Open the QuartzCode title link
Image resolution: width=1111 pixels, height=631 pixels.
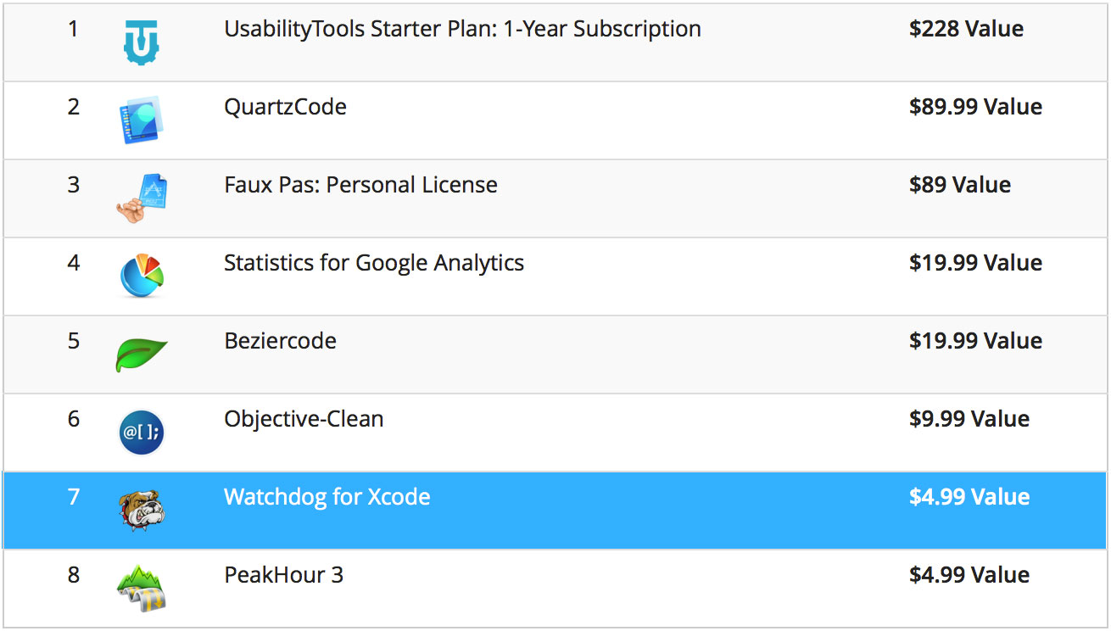point(285,107)
